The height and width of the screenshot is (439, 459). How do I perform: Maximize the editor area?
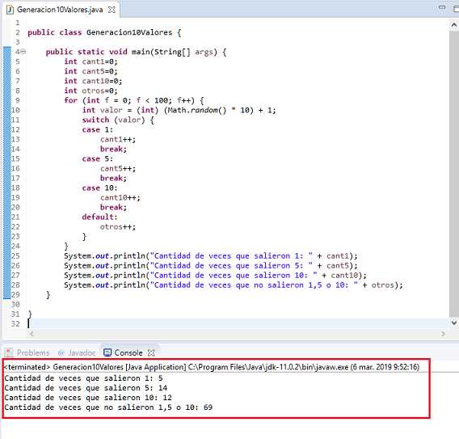(456, 9)
